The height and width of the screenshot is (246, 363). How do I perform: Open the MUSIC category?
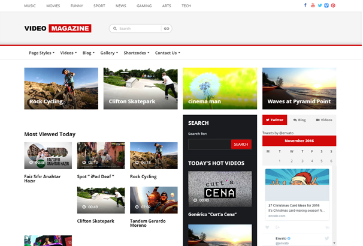click(x=30, y=6)
